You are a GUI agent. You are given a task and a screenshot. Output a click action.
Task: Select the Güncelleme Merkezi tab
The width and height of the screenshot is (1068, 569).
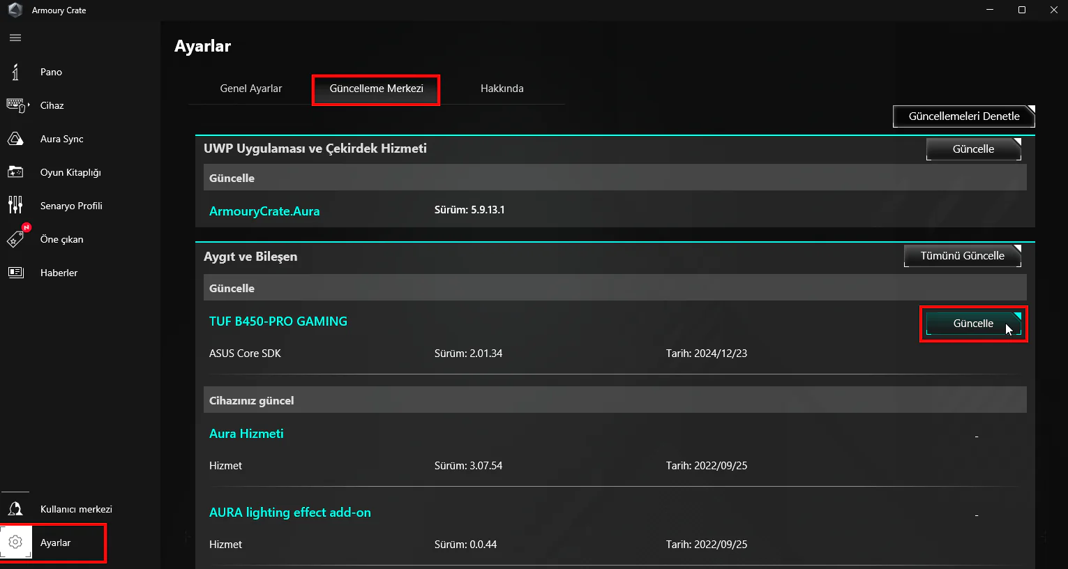tap(376, 89)
